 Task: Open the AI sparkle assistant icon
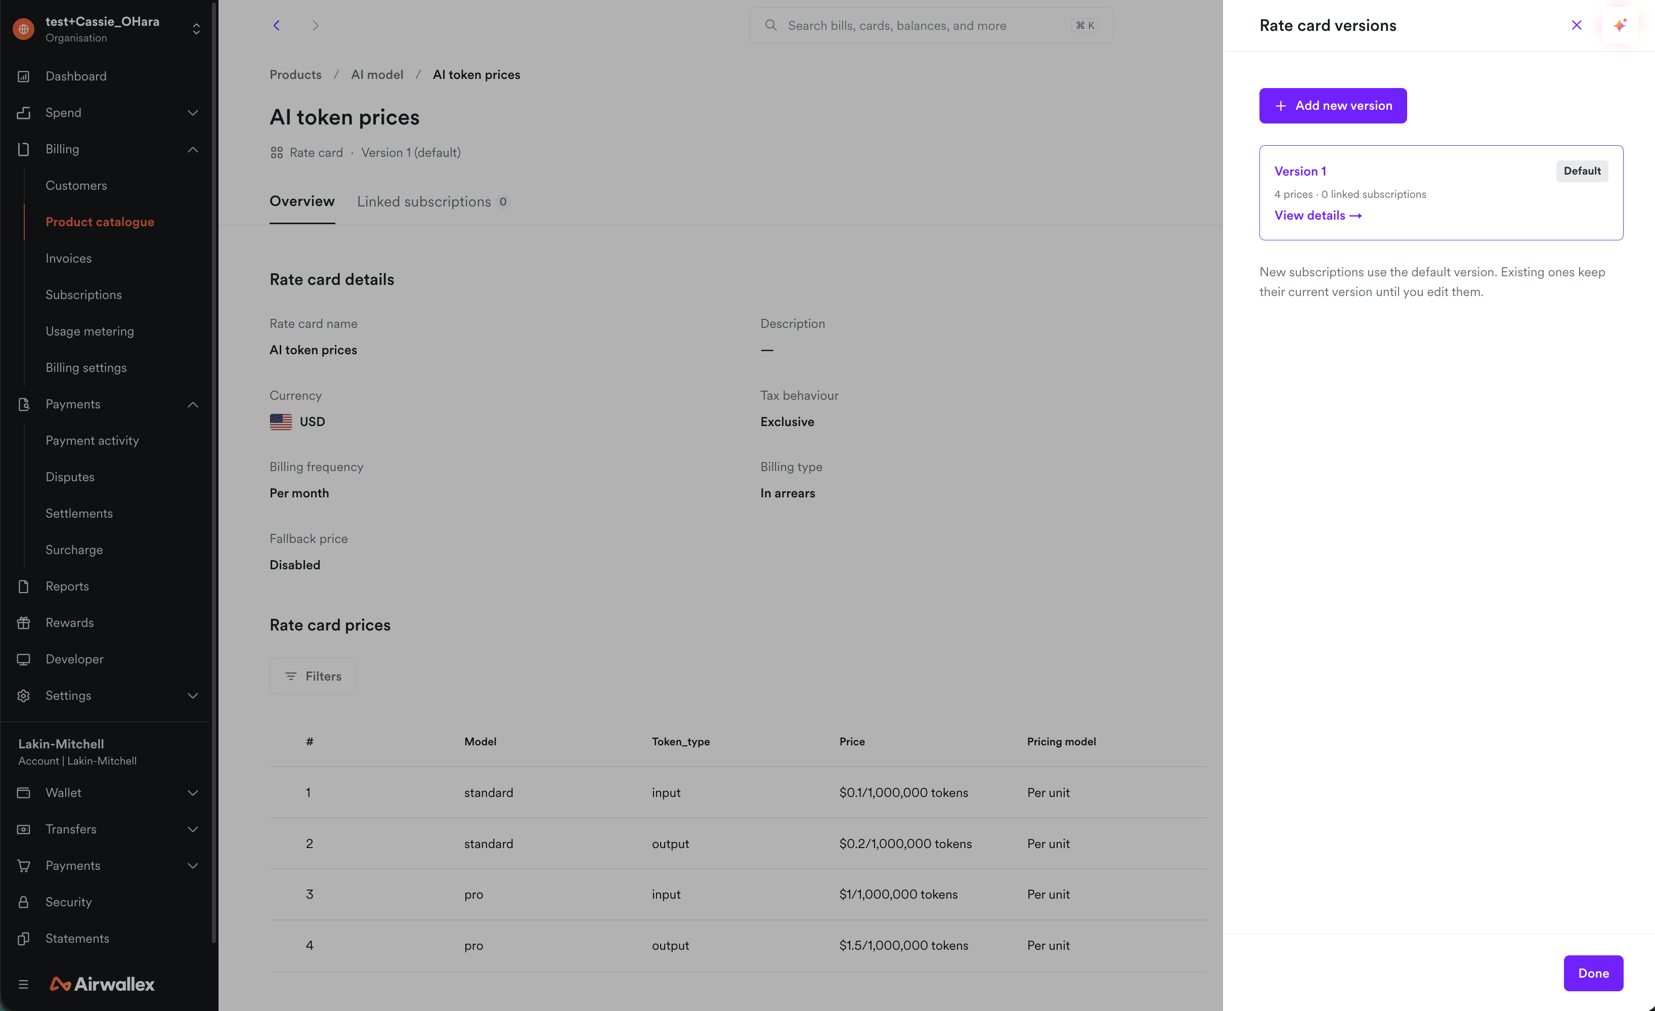1620,25
